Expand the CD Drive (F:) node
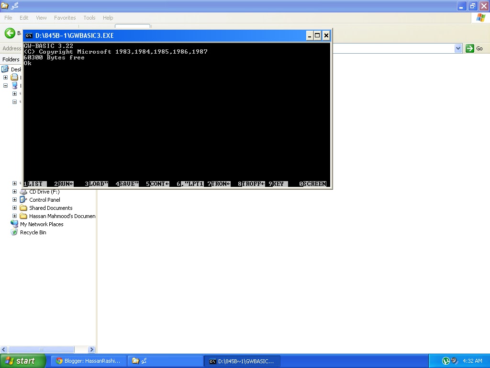 (14, 192)
